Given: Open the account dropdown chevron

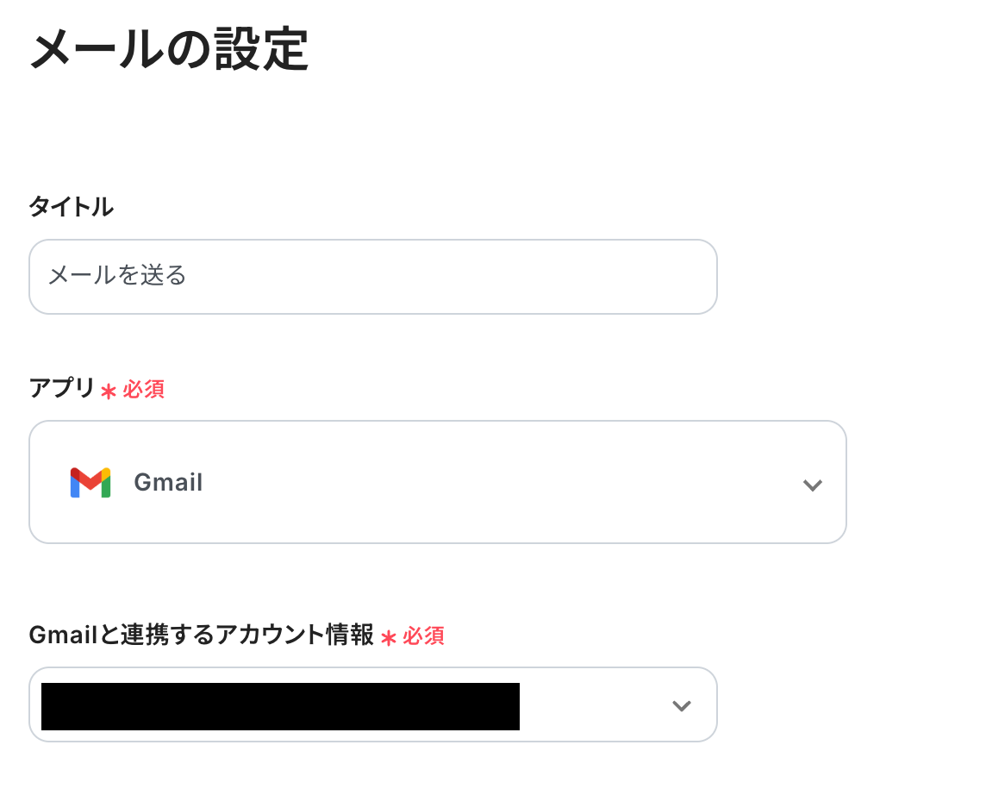Looking at the screenshot, I should tap(682, 706).
